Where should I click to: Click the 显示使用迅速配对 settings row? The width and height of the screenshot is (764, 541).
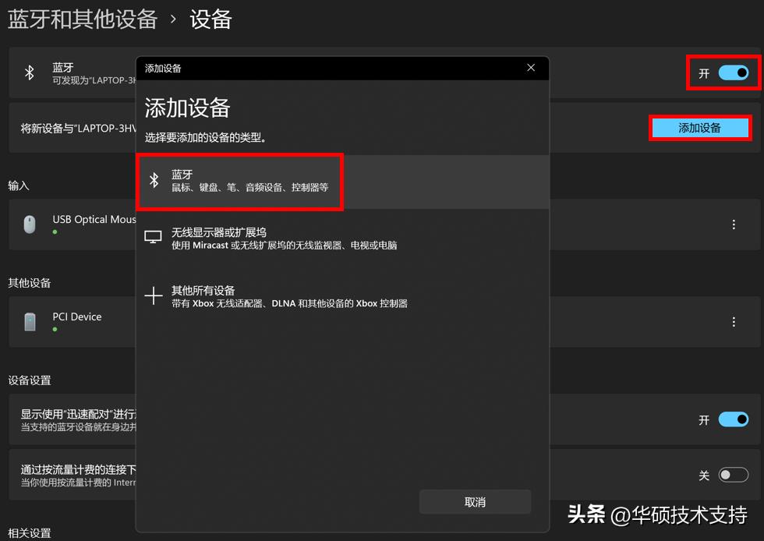(x=101, y=419)
